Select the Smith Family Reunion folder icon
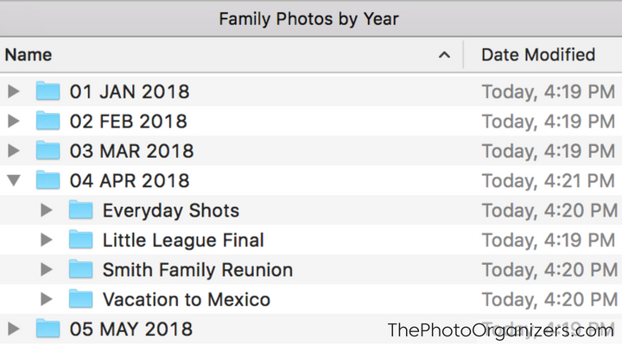Viewport: 622px width, 345px height. pyautogui.click(x=81, y=269)
